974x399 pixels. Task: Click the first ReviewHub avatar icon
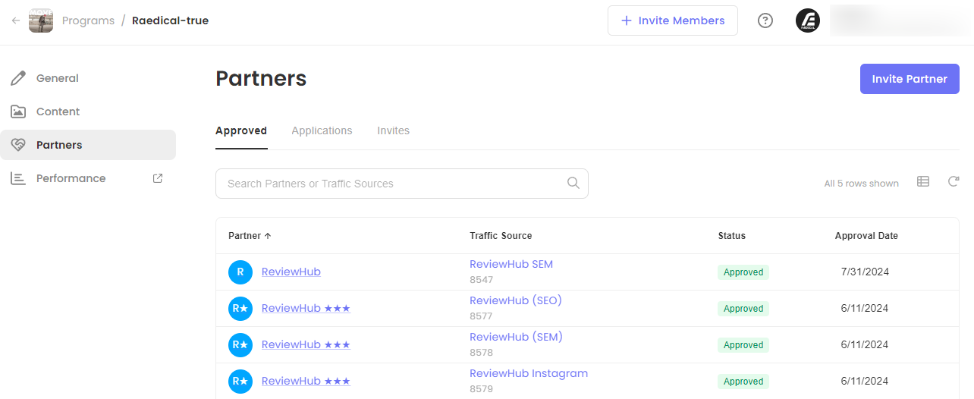240,272
